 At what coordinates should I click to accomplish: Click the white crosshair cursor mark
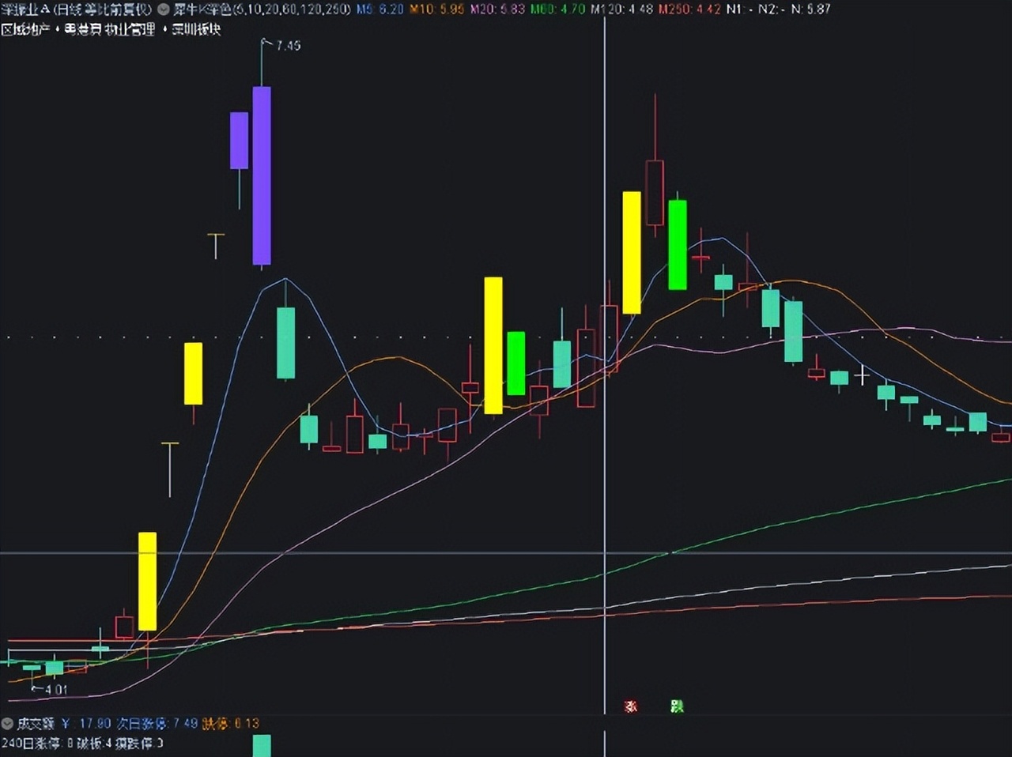pos(862,375)
